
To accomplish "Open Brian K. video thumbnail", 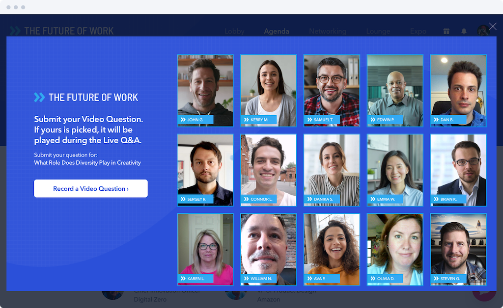I will (x=458, y=170).
